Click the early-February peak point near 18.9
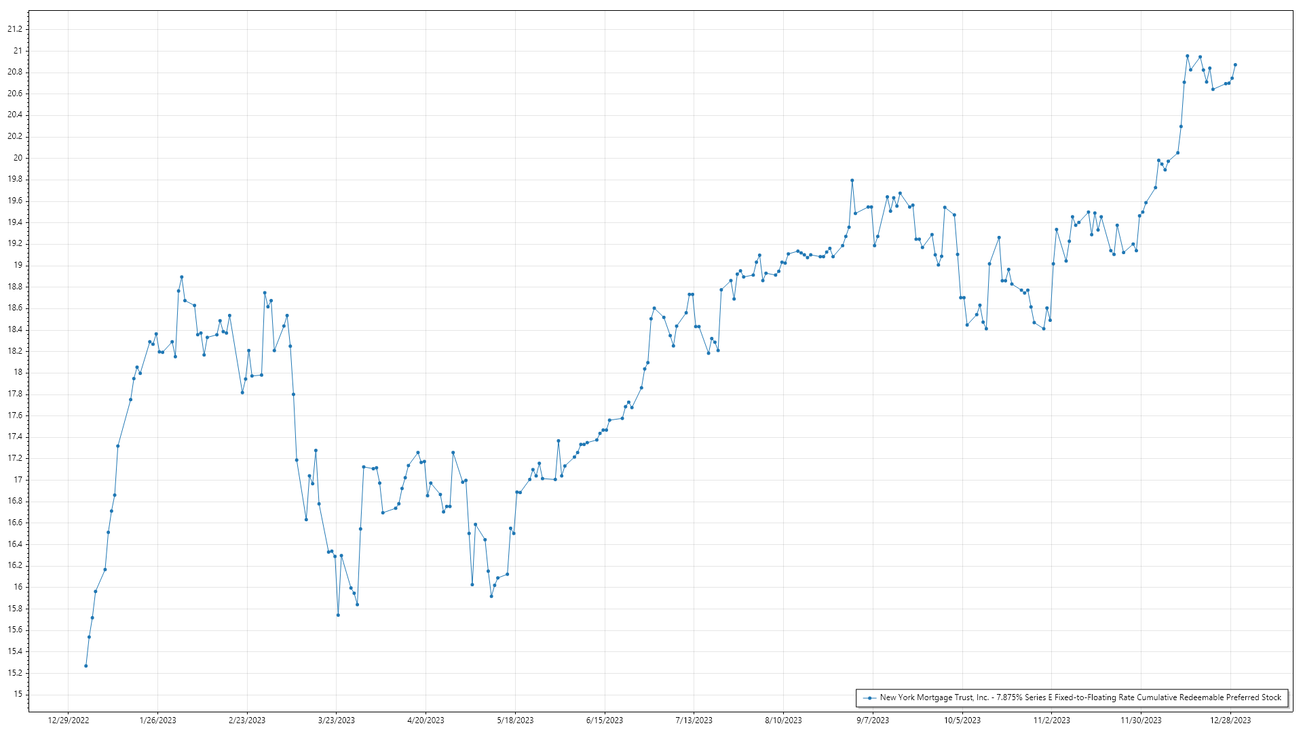 181,277
